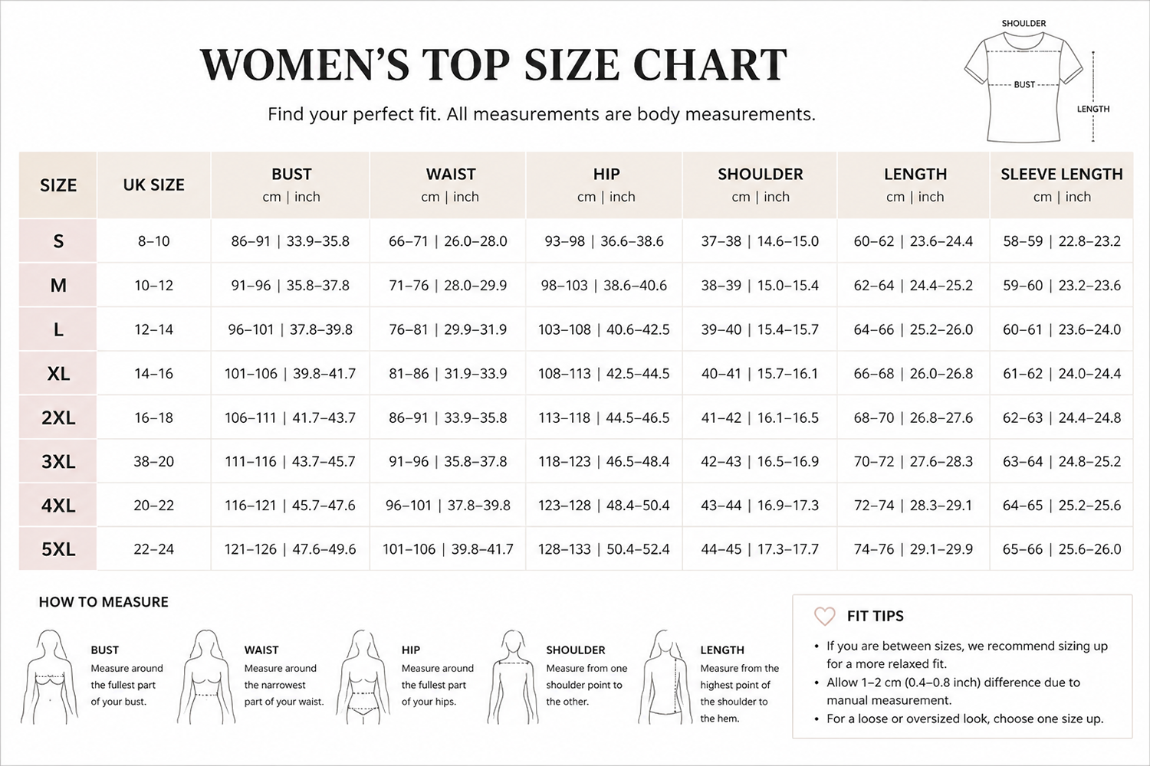Click the Fit Tips heart icon

click(825, 616)
